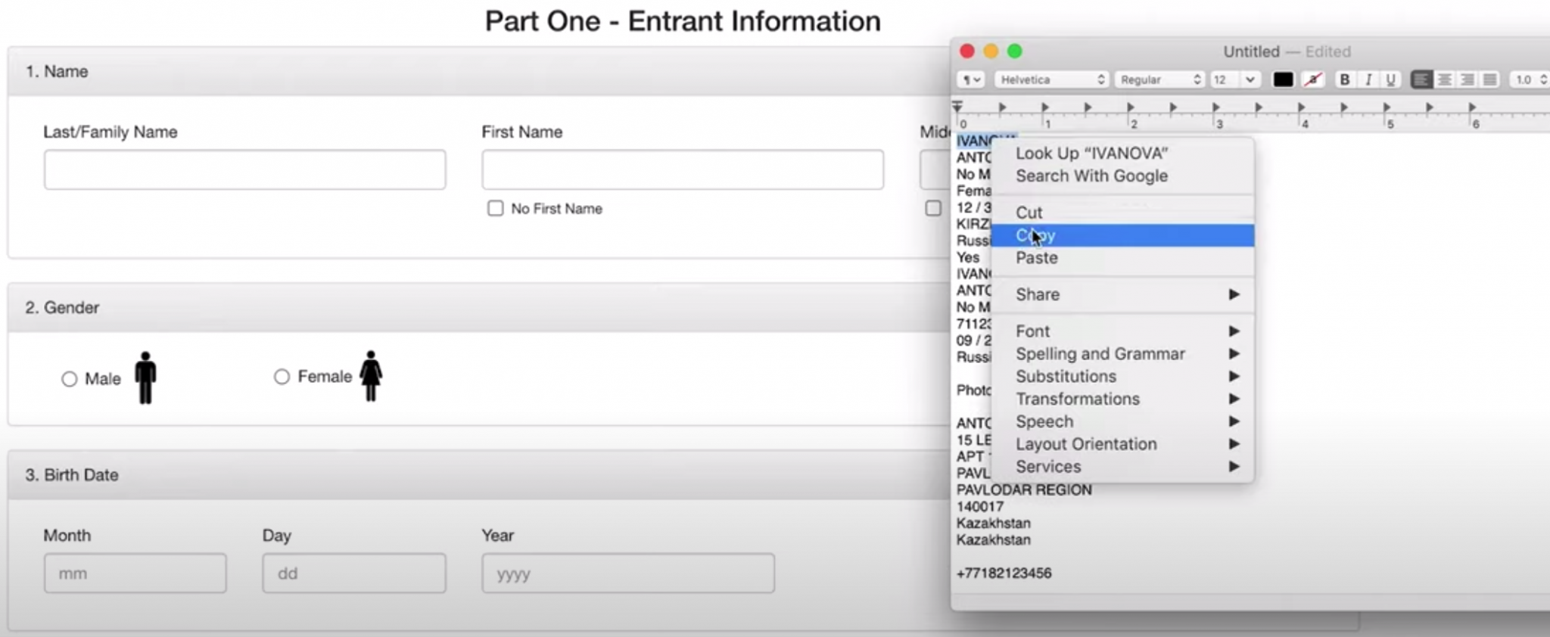Screen dimensions: 1550x637
Task: Open the paragraph styles dropdown
Action: point(971,79)
